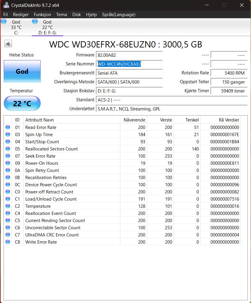The image size is (251, 303).
Task: Click the Brukergrensesnitt field Serial ATA
Action: (129, 73)
